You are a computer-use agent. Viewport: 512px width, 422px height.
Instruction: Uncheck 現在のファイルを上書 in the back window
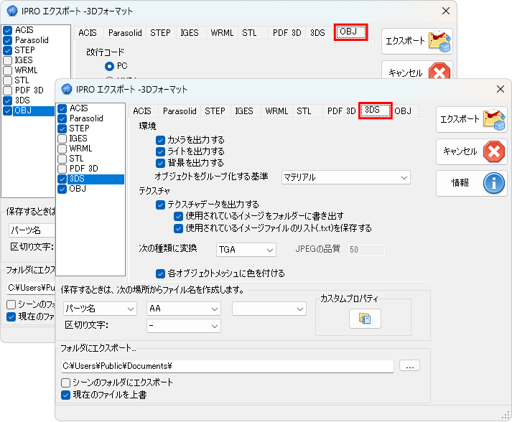pos(11,317)
